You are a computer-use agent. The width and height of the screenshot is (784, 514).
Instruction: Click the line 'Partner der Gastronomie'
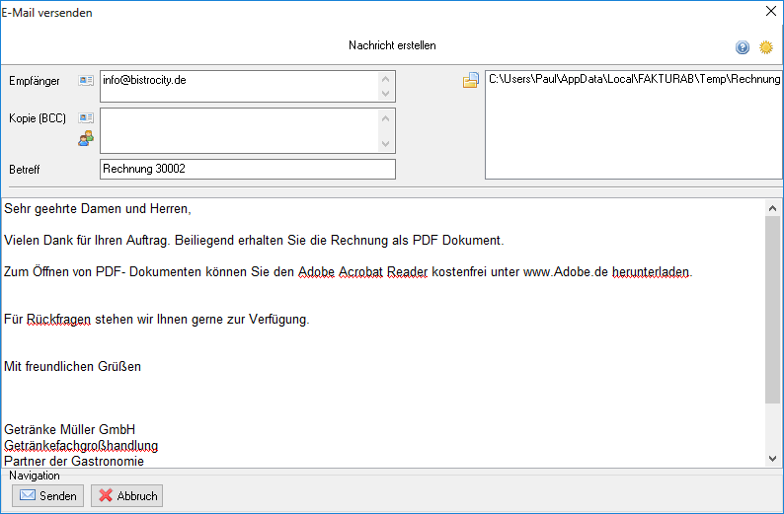(x=74, y=461)
